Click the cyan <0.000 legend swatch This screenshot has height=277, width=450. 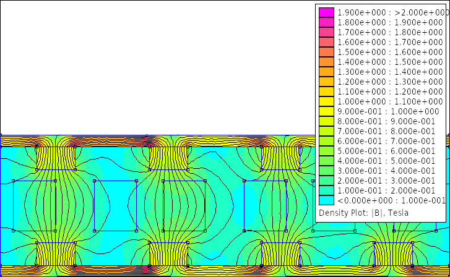pyautogui.click(x=326, y=200)
